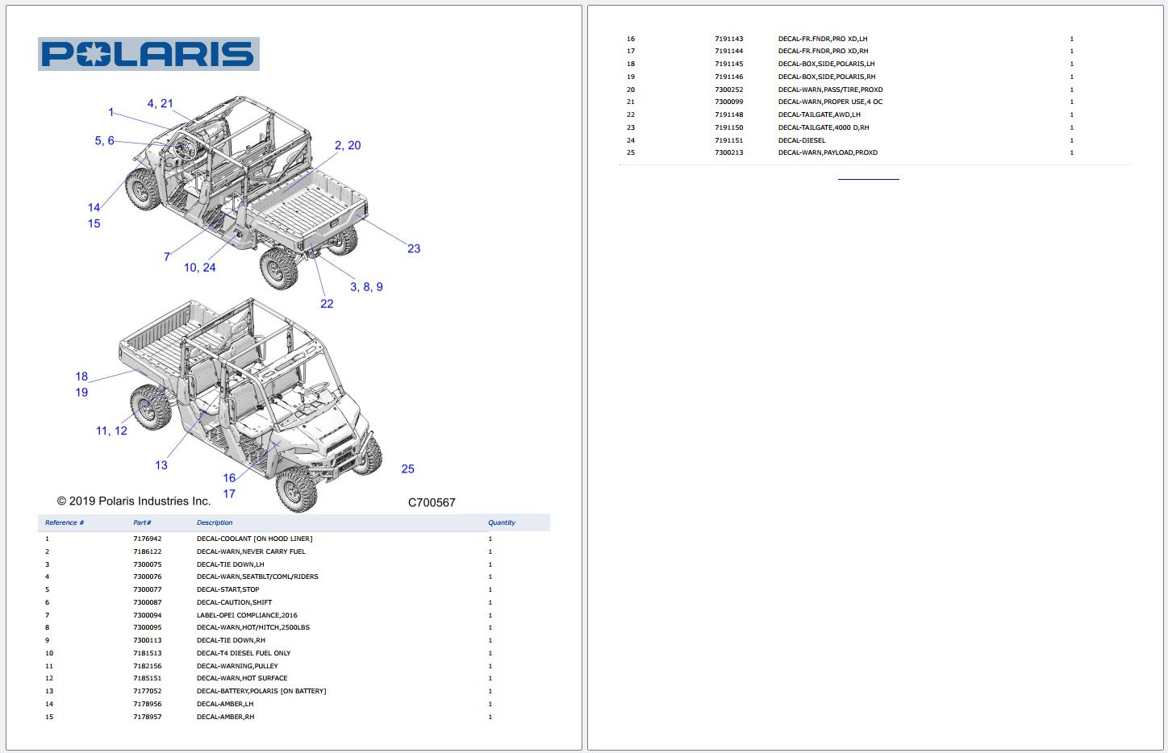This screenshot has height=753, width=1168.
Task: Click the blank underlined link below the table
Action: point(868,178)
